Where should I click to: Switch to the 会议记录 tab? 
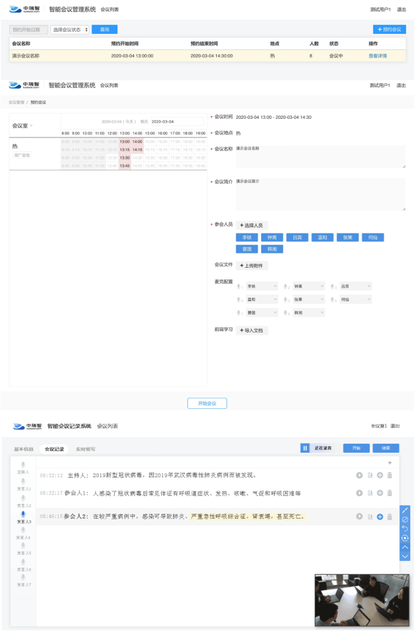pyautogui.click(x=55, y=449)
